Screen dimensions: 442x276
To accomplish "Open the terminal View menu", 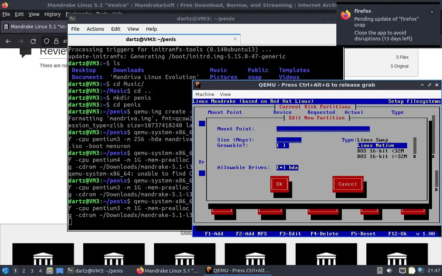I will click(133, 29).
